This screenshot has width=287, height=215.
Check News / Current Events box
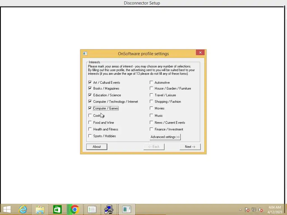click(x=151, y=123)
